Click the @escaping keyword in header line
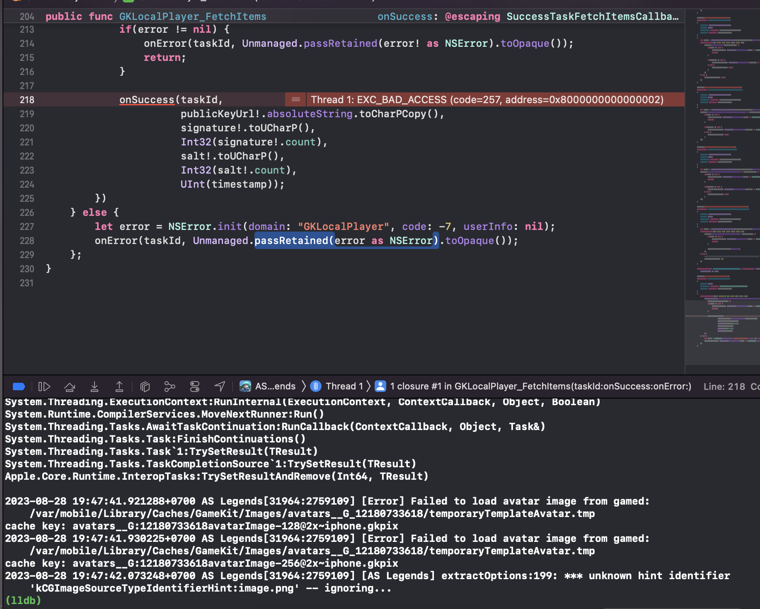 click(472, 17)
